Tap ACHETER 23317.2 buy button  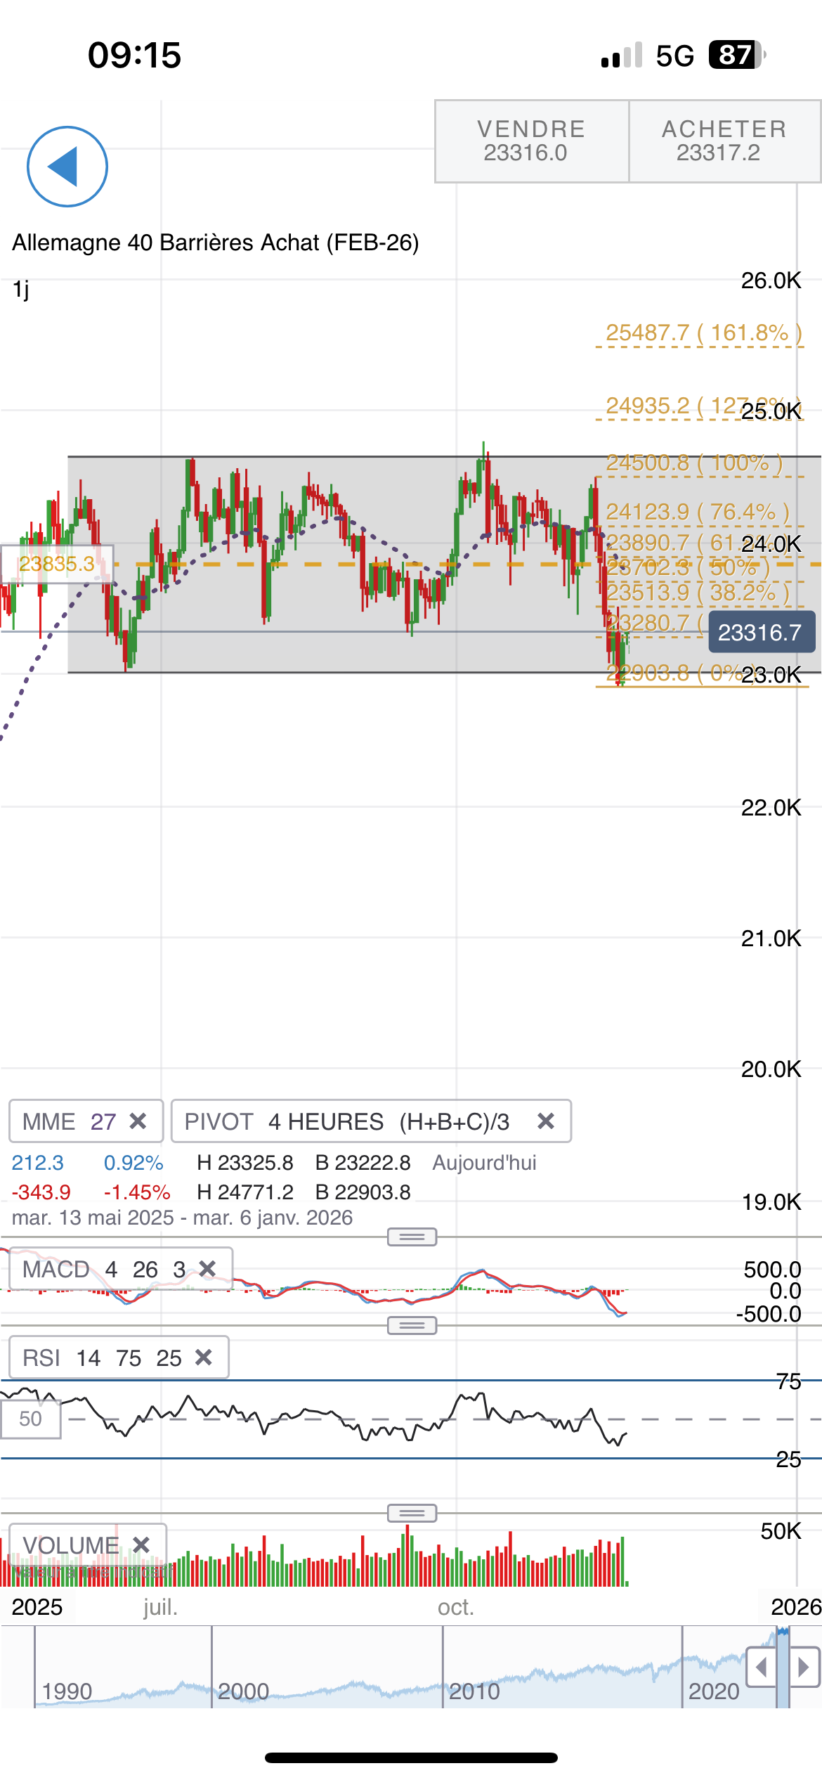(725, 141)
